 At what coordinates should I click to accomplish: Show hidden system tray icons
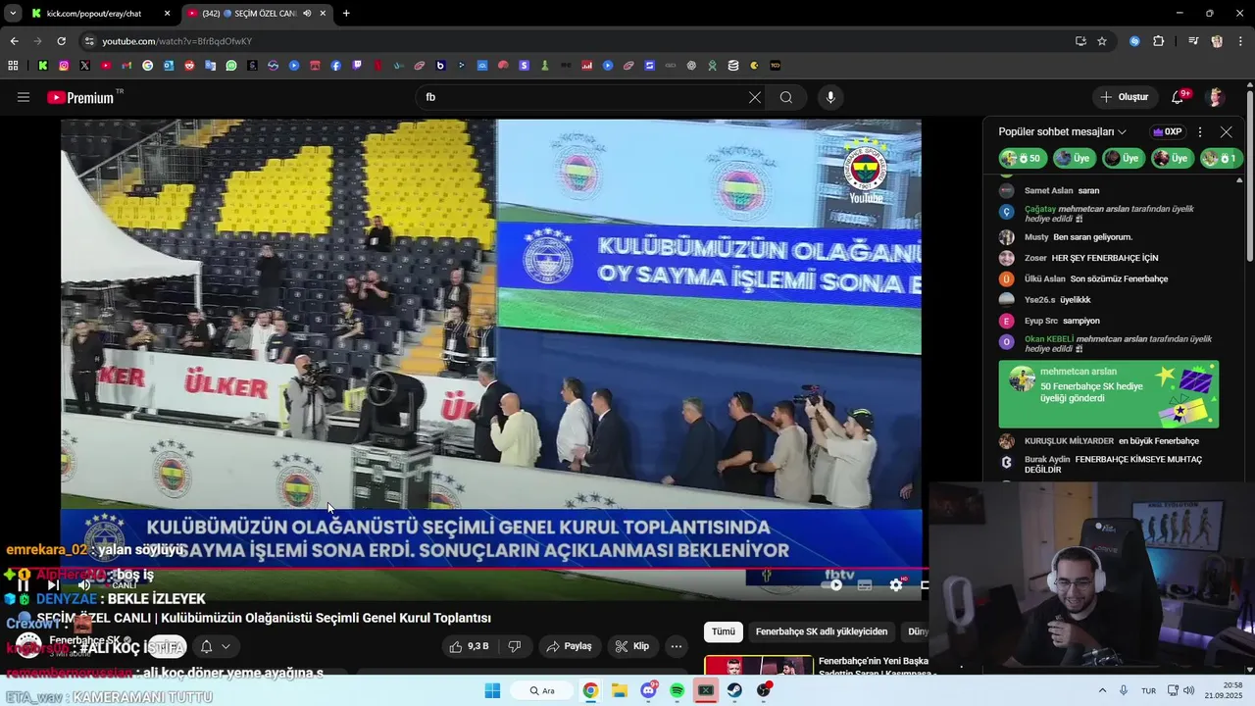pos(1102,690)
